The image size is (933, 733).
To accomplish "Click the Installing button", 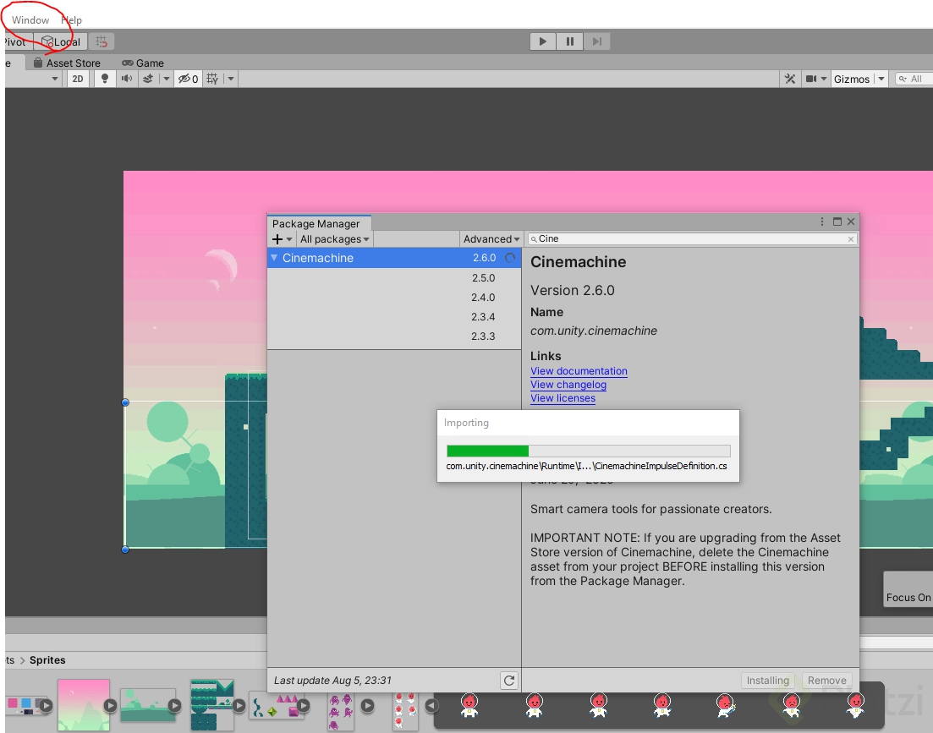I will tap(767, 680).
